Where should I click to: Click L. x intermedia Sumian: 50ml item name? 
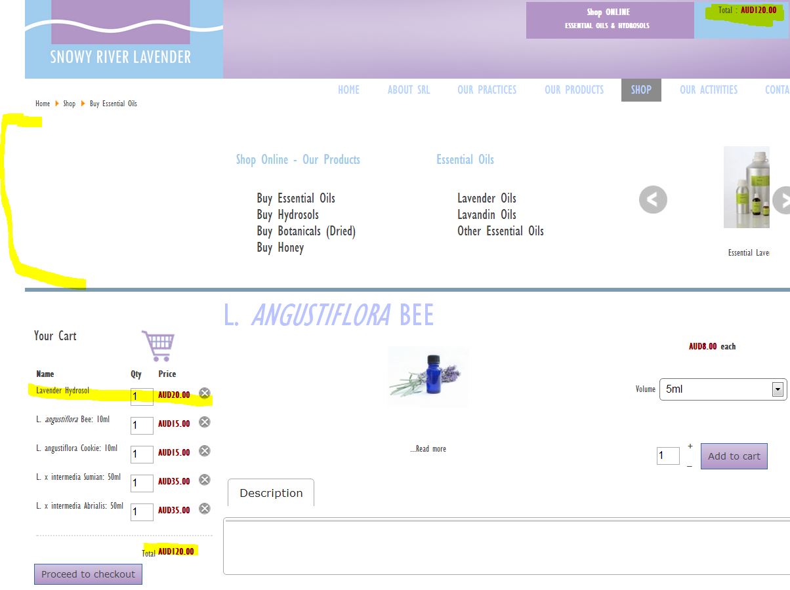point(79,477)
